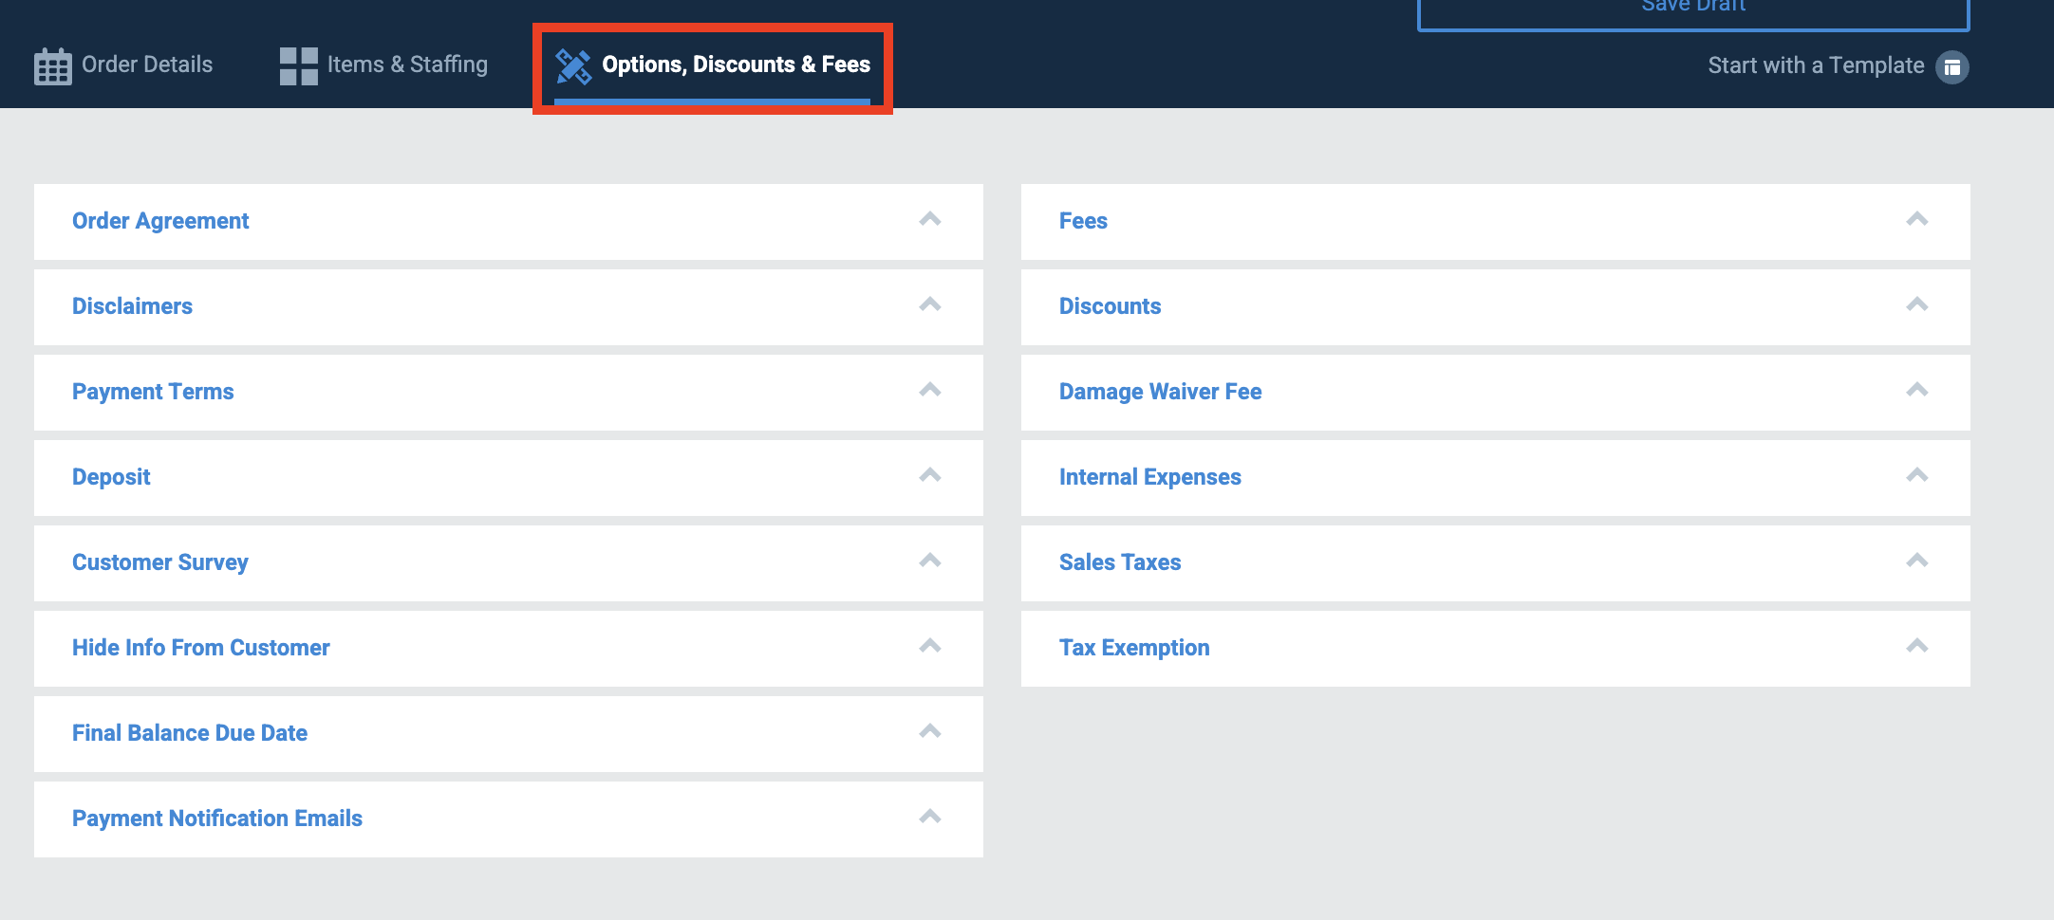Expand Payment Notification Emails chevron
The image size is (2054, 920).
930,817
